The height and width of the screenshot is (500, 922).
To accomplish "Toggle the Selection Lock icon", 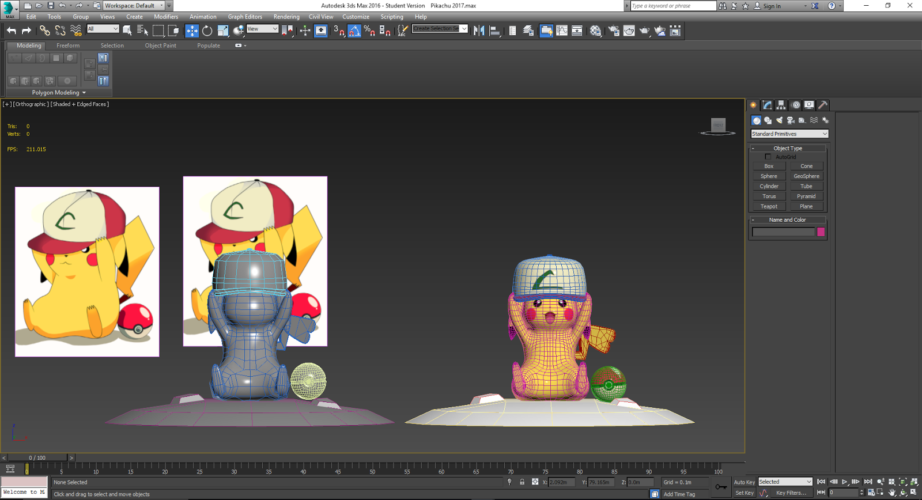I will 522,482.
